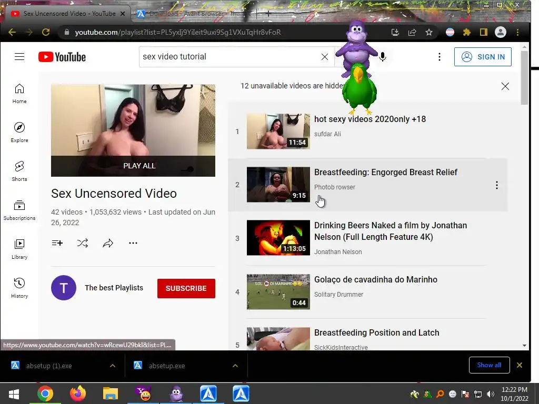Go to Home in the sidebar
Screen dimensions: 539x404
point(19,94)
